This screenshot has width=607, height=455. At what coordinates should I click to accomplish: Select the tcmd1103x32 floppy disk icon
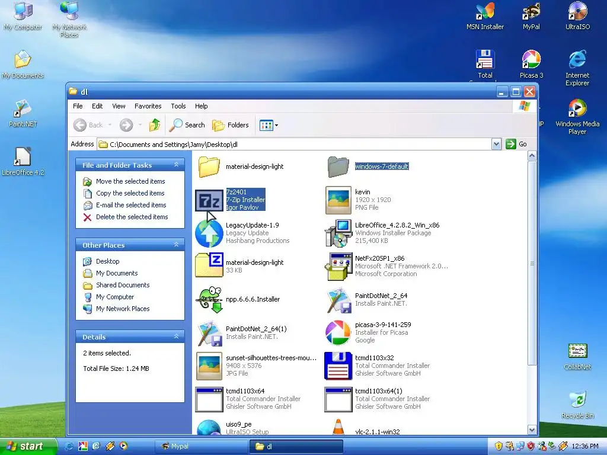tap(338, 366)
